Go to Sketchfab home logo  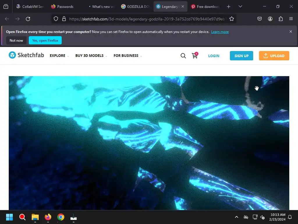(x=26, y=55)
